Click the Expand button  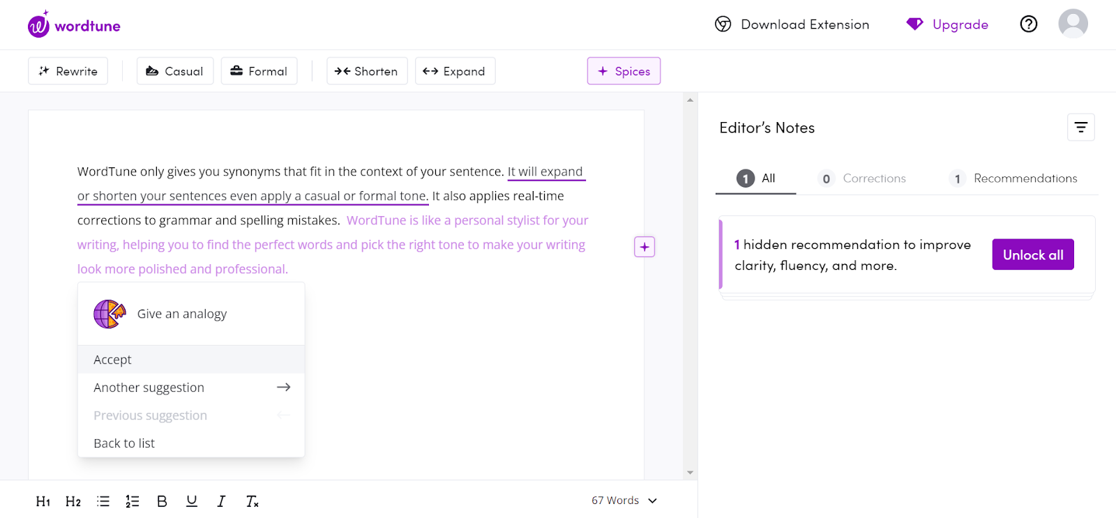455,71
